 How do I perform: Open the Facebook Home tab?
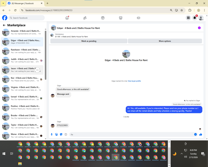tap(67, 18)
